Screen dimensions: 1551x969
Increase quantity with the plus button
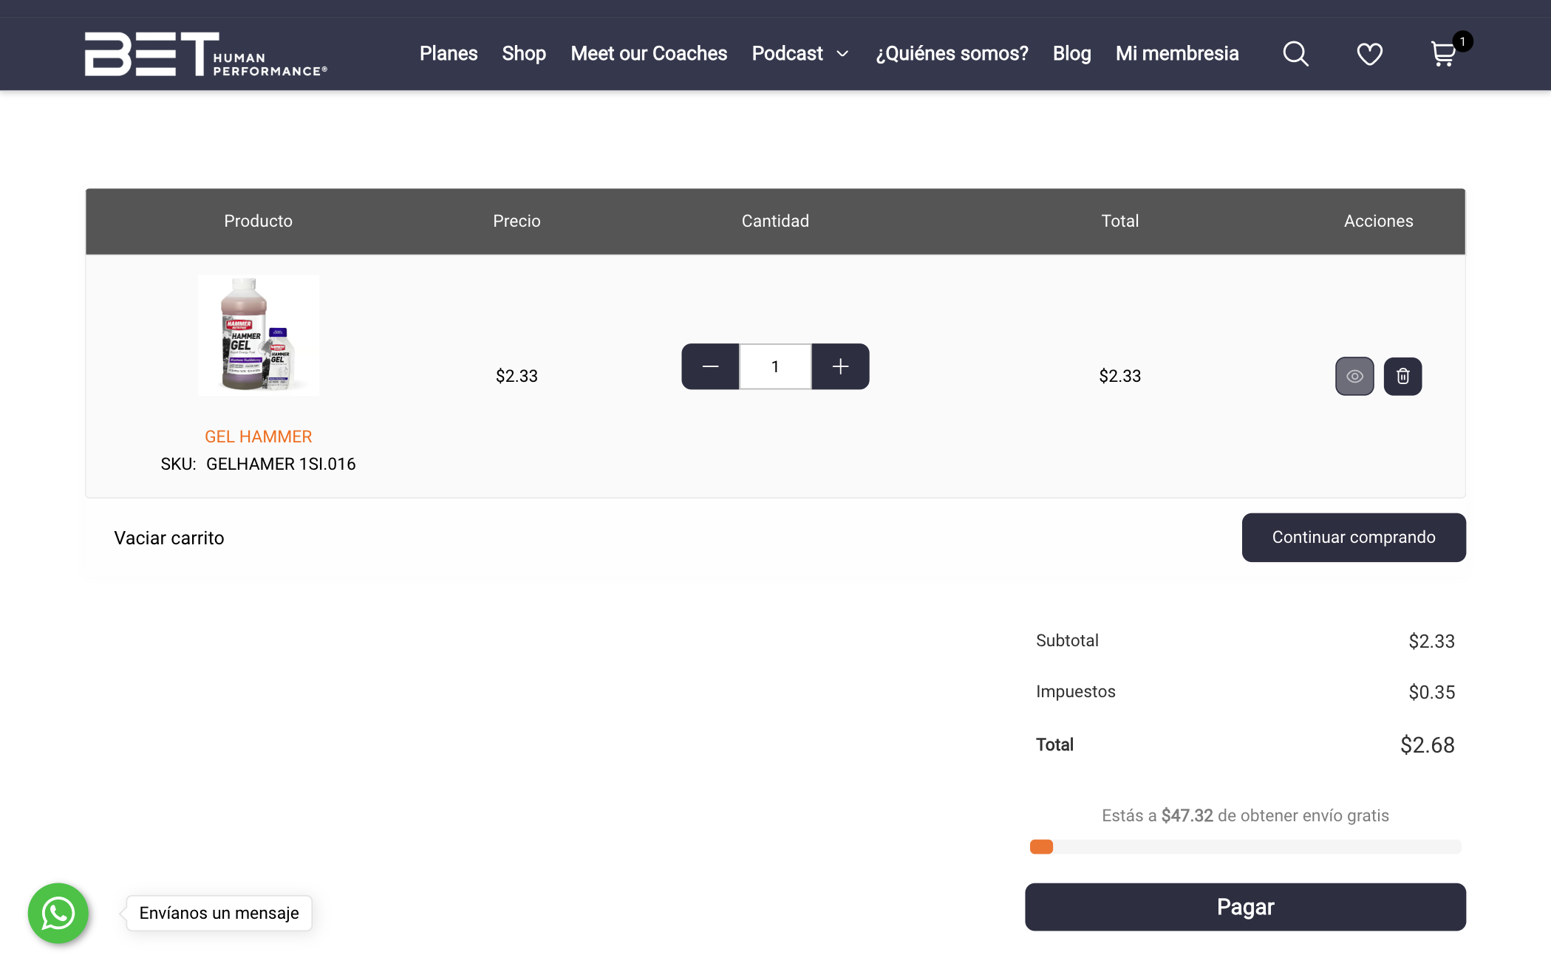click(x=840, y=366)
